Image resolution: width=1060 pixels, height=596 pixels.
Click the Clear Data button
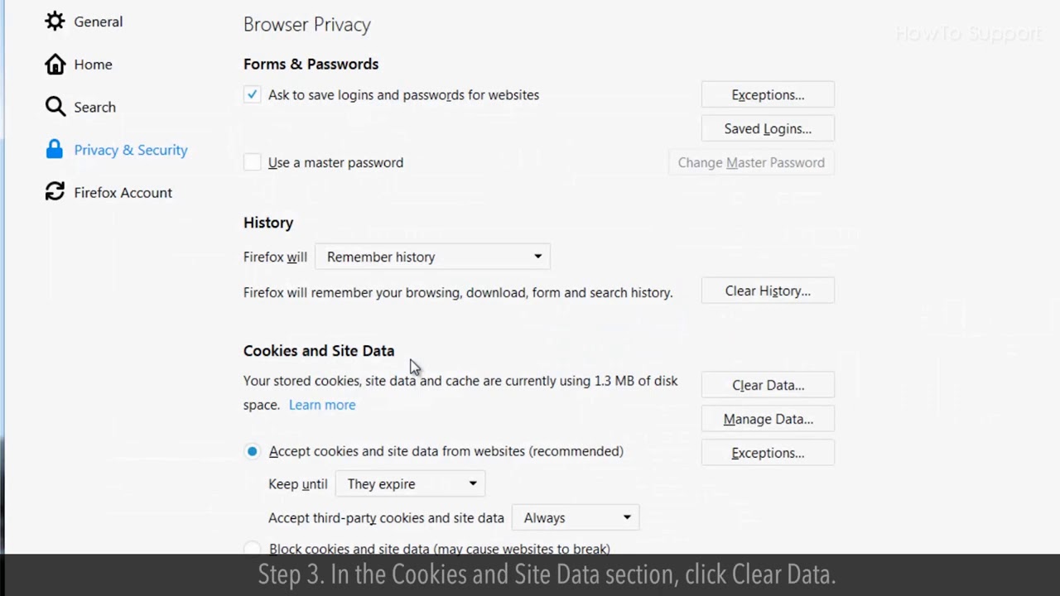point(768,385)
